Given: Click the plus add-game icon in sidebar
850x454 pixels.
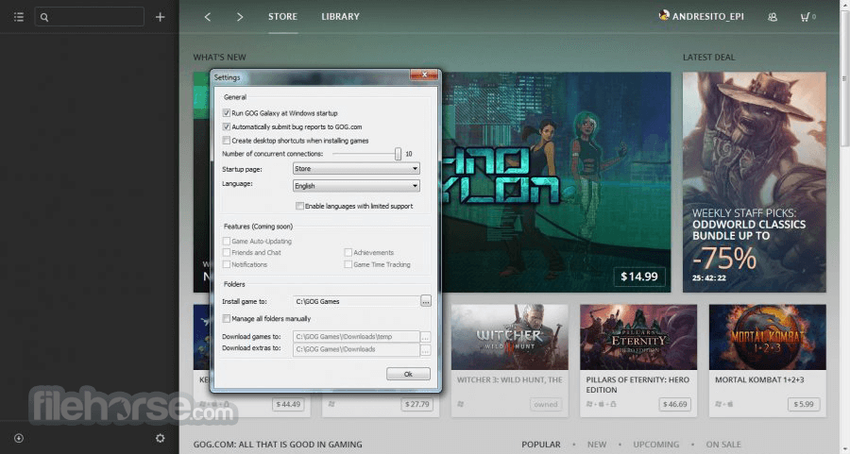Looking at the screenshot, I should 160,17.
